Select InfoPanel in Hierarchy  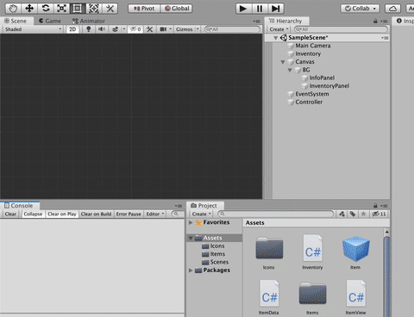[322, 78]
